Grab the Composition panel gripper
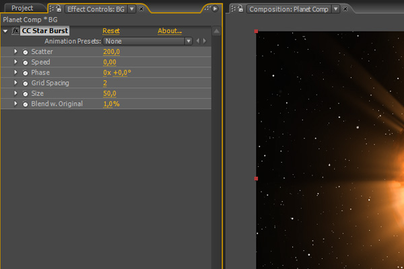The height and width of the screenshot is (269, 404). (x=233, y=9)
